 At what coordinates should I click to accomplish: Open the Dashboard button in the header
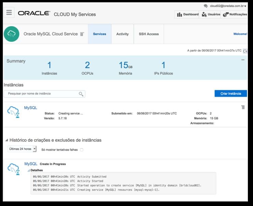point(187,14)
